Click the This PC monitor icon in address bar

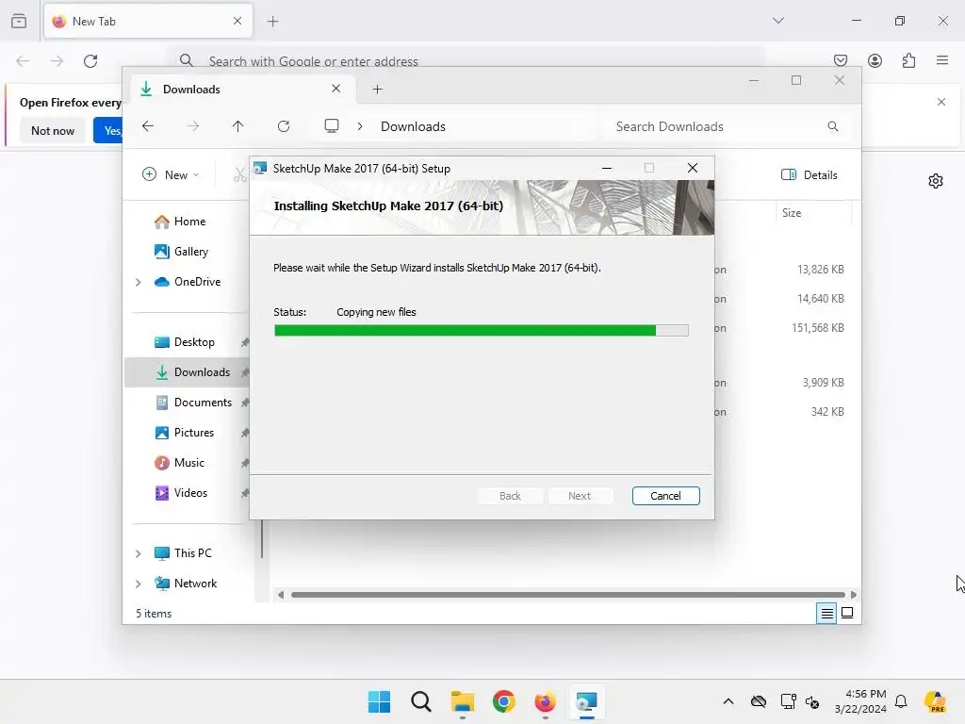[x=332, y=126]
